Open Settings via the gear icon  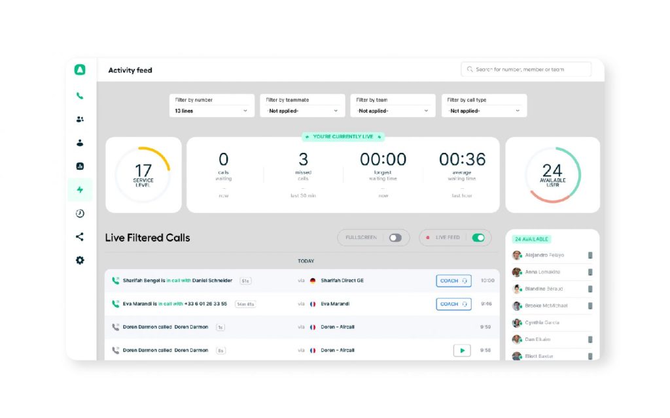coord(79,260)
